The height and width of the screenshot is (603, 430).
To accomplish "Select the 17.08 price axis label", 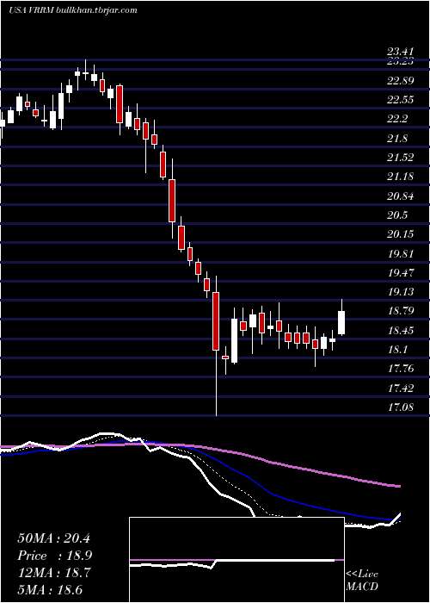I will pyautogui.click(x=401, y=407).
